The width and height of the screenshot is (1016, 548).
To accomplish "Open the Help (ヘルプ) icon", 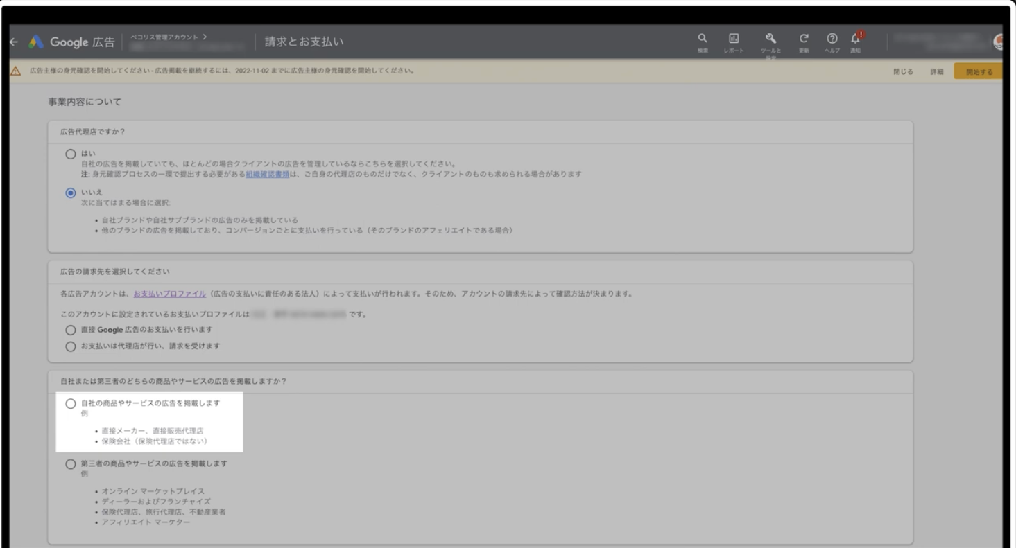I will (x=832, y=39).
